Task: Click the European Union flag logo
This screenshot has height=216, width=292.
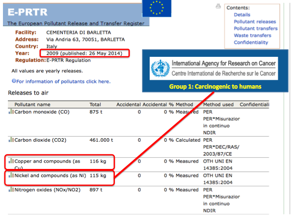Action: [157, 8]
